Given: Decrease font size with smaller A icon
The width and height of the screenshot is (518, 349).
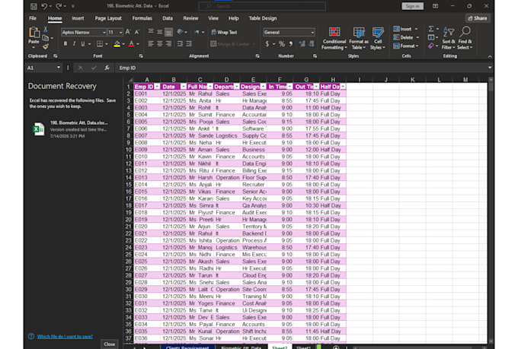Looking at the screenshot, I should [137, 32].
